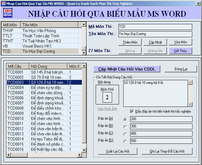Click the Cập Nhật Câu Hỏi Vào CSDL button

[127, 69]
